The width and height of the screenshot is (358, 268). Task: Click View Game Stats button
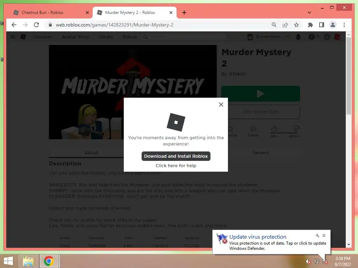tap(260, 112)
